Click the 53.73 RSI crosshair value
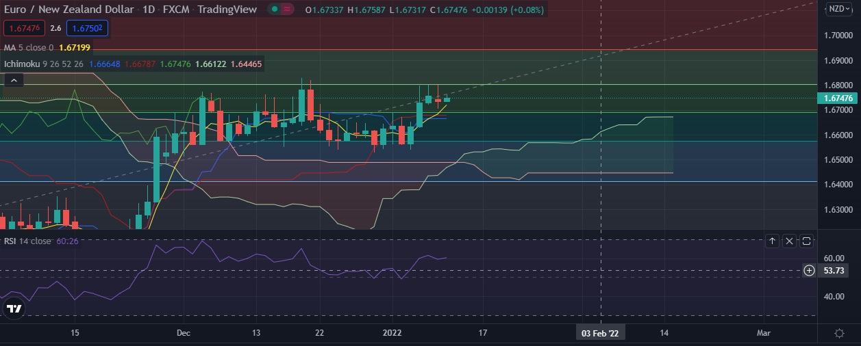The width and height of the screenshot is (861, 346). tap(834, 271)
